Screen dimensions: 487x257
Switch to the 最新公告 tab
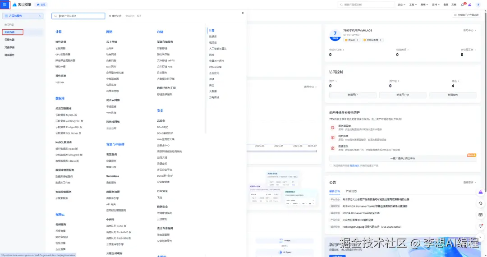335,191
